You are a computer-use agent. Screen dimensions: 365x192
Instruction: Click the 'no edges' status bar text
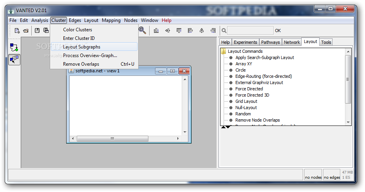332,178
